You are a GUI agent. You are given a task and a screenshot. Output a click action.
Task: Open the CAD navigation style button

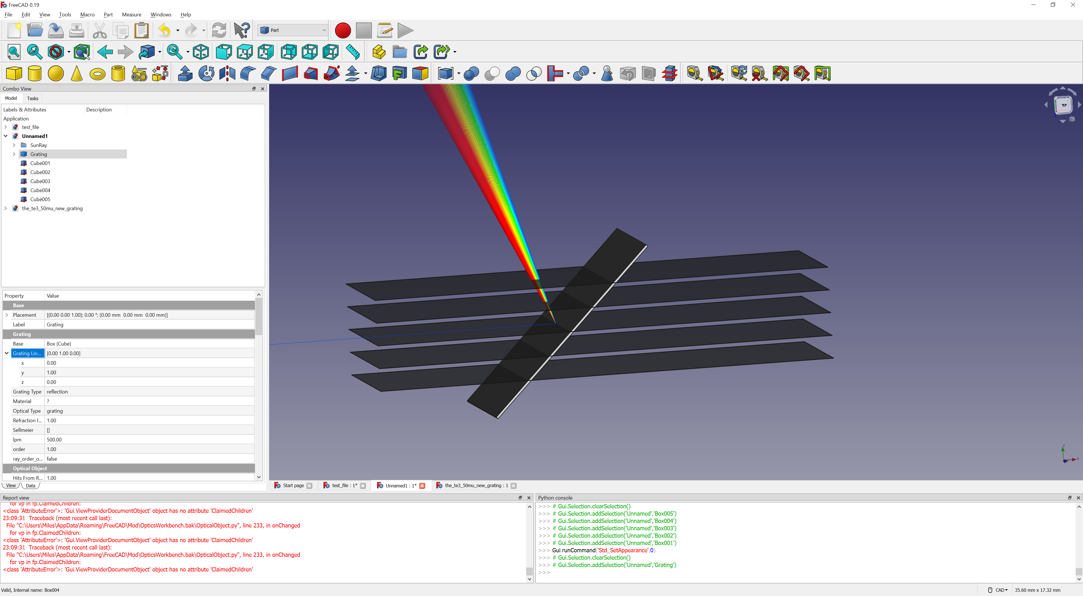[x=1001, y=590]
